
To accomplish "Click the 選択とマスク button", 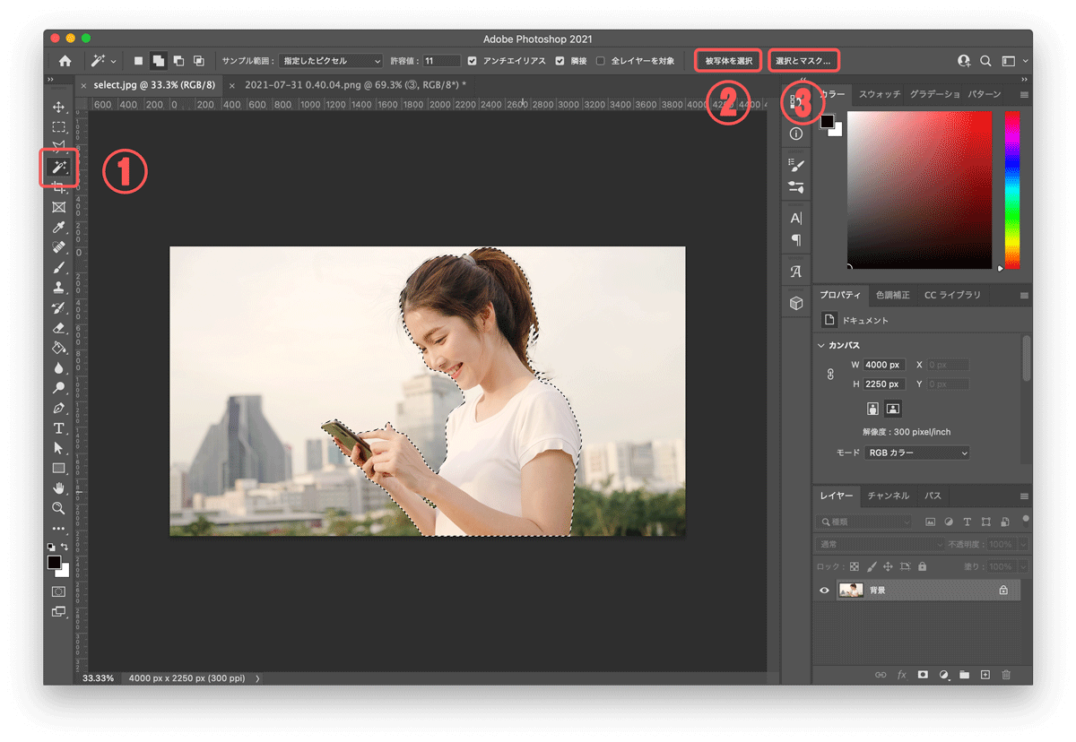I will (x=803, y=61).
